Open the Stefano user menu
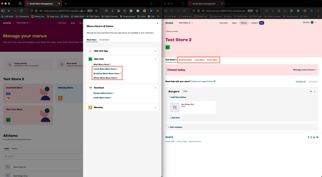 pyautogui.click(x=309, y=22)
